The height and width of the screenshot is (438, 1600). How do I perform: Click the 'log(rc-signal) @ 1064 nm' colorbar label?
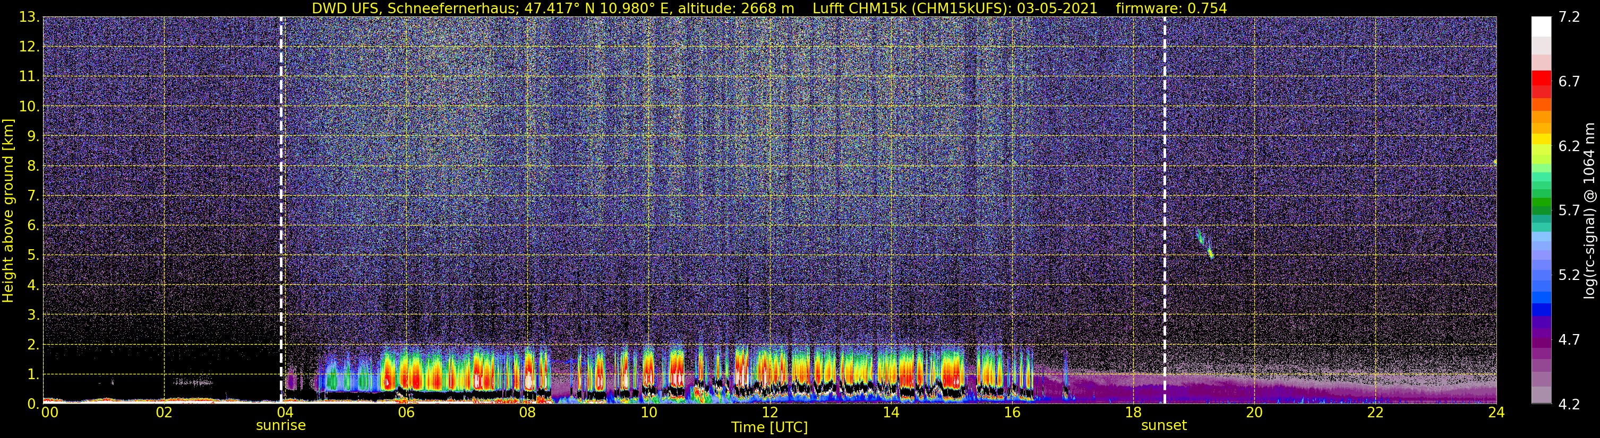pyautogui.click(x=1589, y=211)
